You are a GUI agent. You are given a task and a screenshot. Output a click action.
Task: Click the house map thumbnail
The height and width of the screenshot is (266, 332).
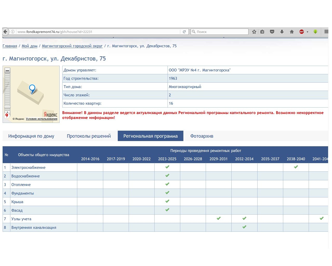(x=31, y=94)
